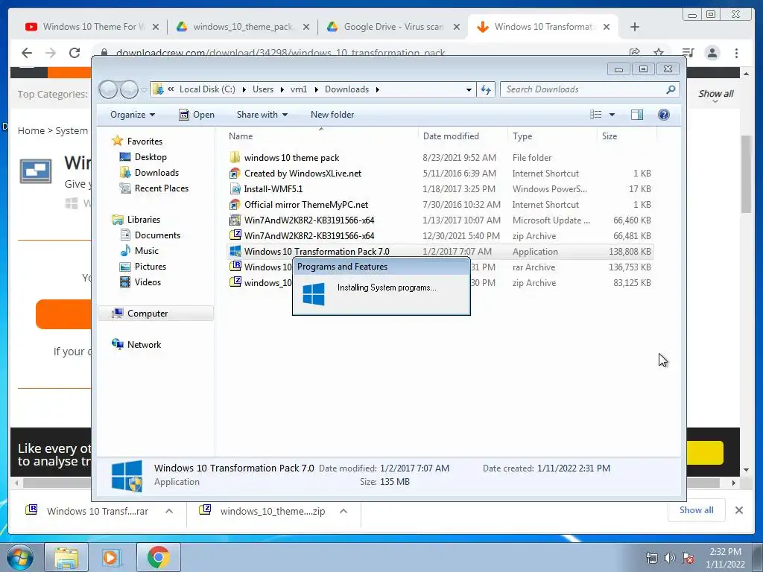Open the Organize menu
The image size is (763, 572).
[133, 115]
